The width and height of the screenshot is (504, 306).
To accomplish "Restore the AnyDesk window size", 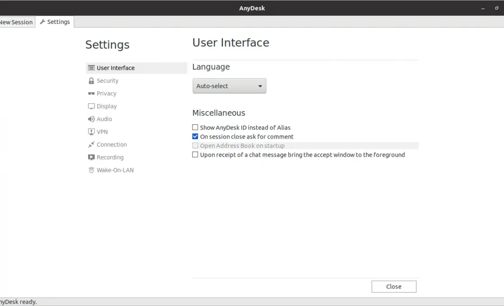I will click(497, 8).
